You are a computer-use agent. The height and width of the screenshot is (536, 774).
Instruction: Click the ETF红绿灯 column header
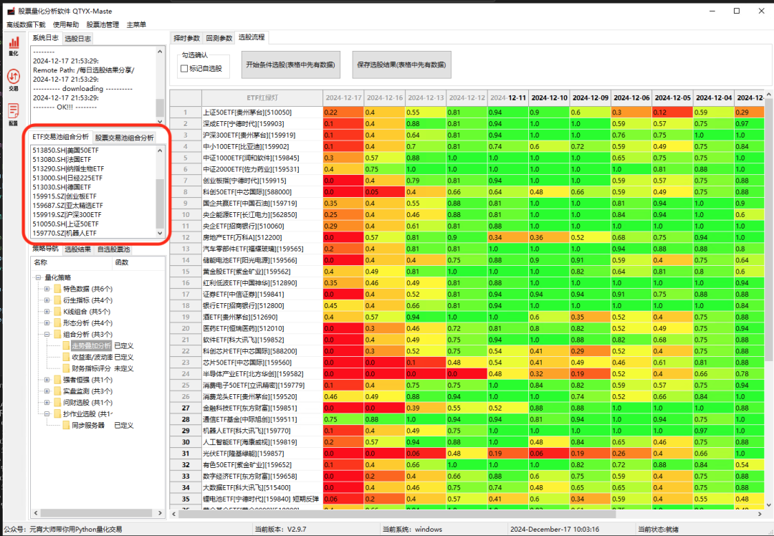click(x=262, y=97)
